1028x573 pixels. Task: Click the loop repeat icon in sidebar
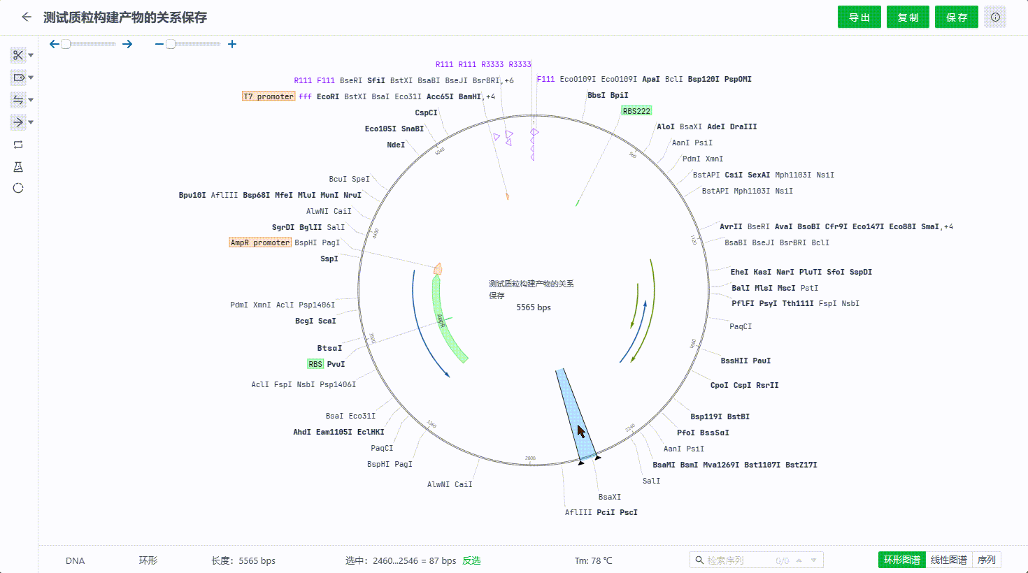point(18,145)
